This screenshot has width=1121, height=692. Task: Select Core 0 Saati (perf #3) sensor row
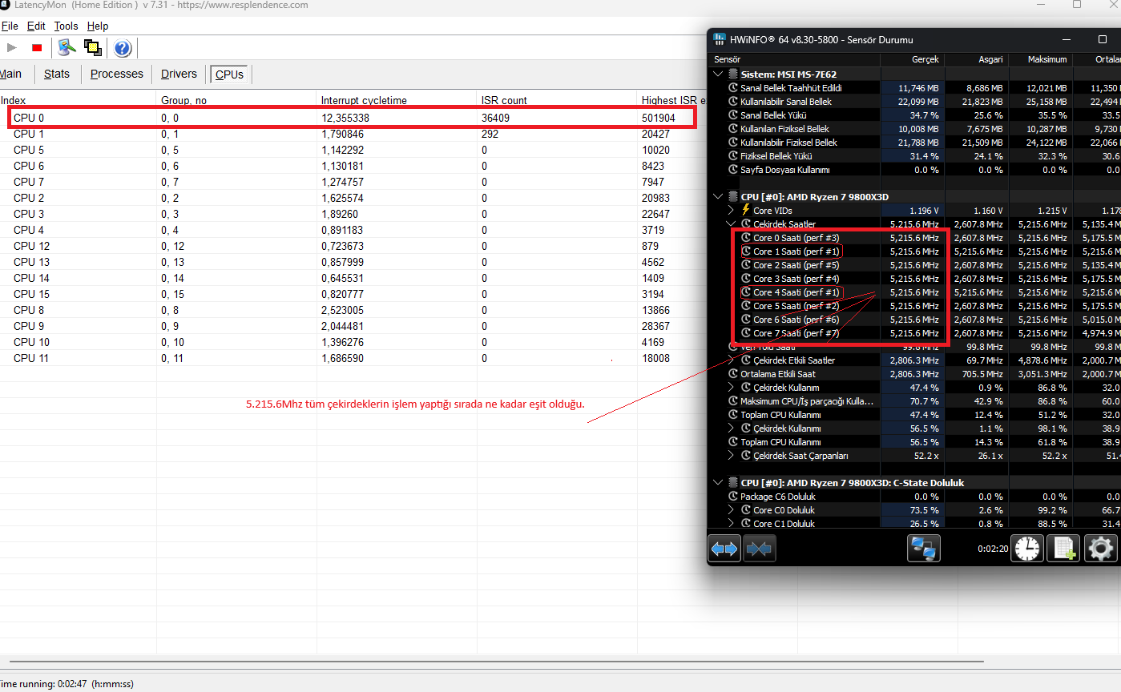pos(915,238)
